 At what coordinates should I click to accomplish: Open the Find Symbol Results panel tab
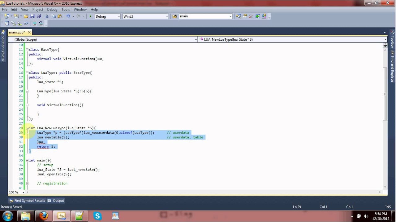click(27, 200)
